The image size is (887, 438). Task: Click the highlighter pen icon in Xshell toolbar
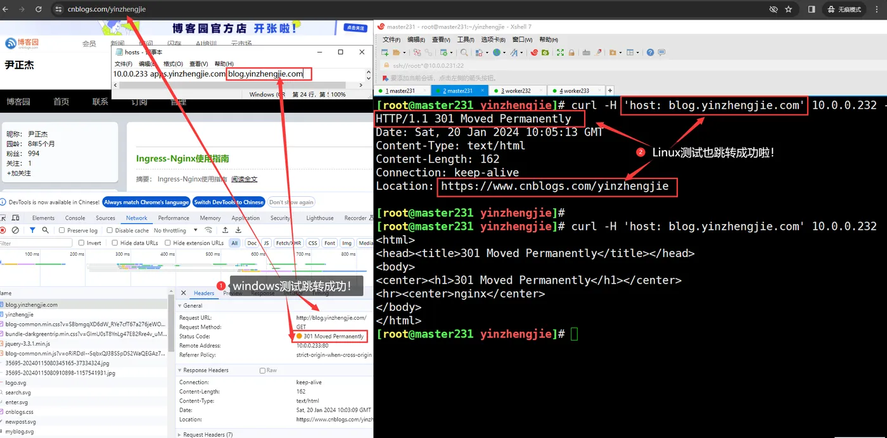click(x=597, y=53)
